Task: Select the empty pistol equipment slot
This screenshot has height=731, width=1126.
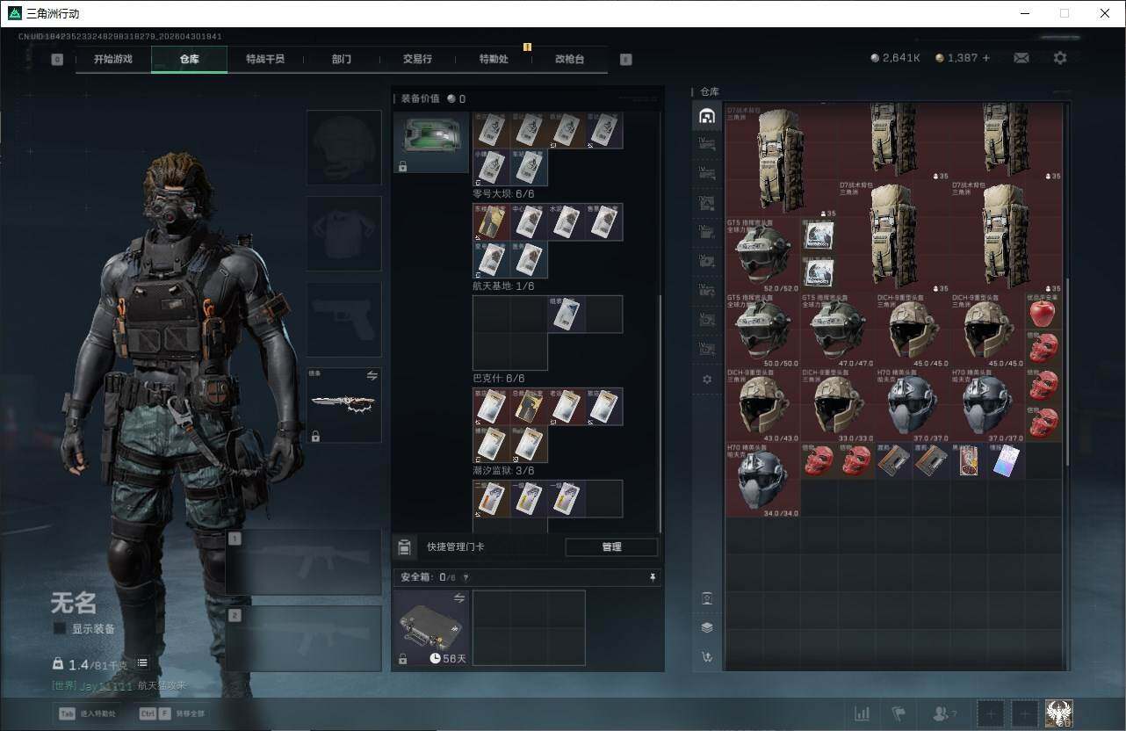Action: point(344,319)
